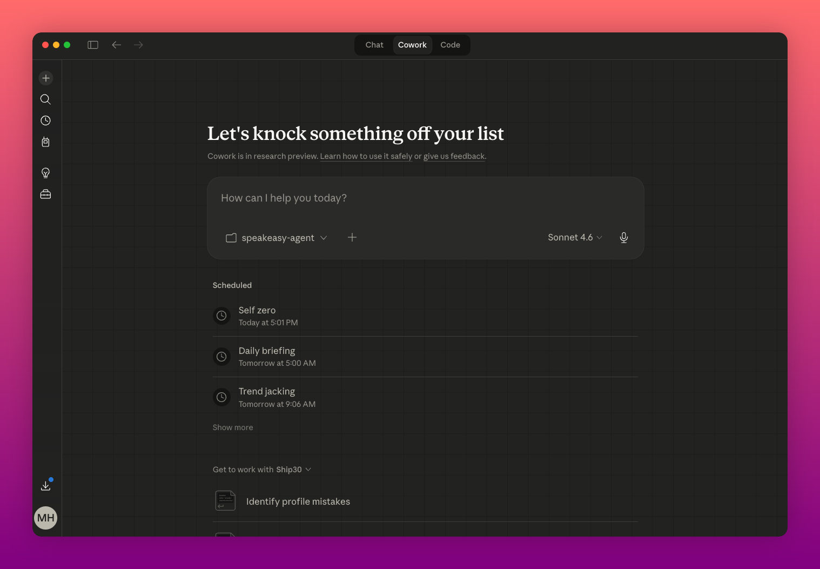Open the toolbox briefcase icon in sidebar
820x569 pixels.
pos(46,194)
